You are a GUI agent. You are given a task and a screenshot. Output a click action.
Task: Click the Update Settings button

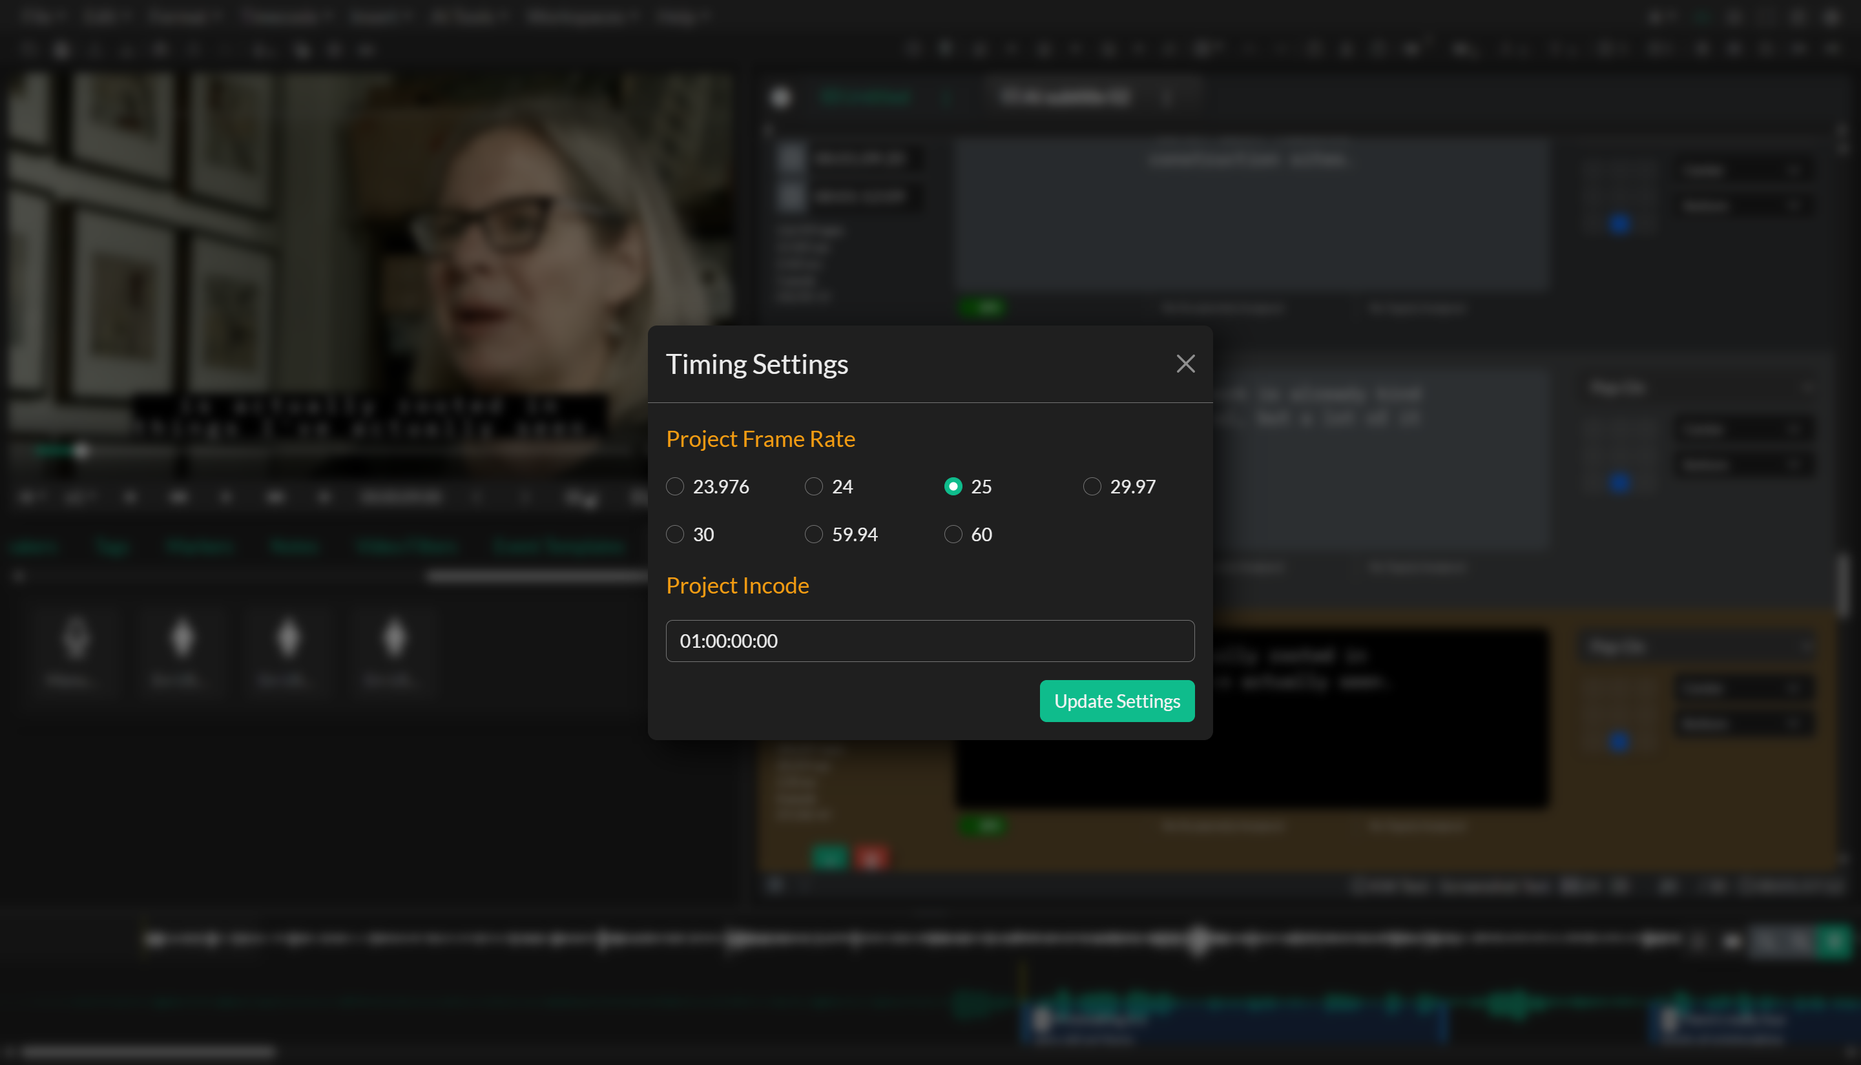coord(1116,701)
